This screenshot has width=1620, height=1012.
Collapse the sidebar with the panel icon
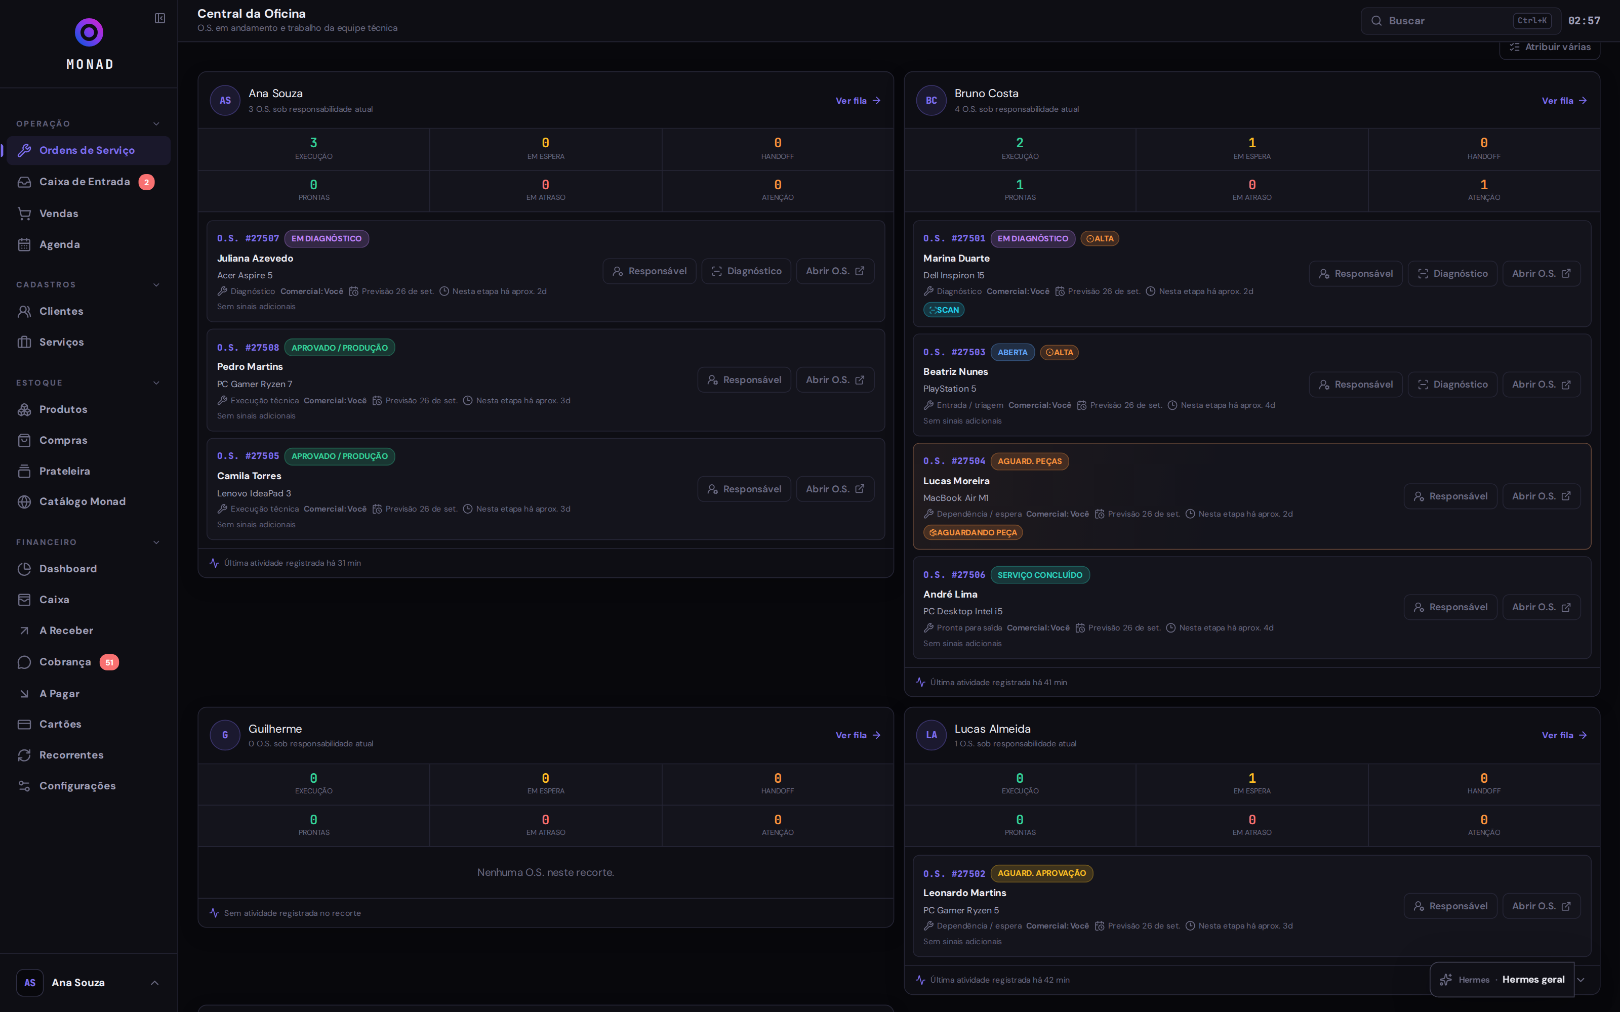pos(160,18)
